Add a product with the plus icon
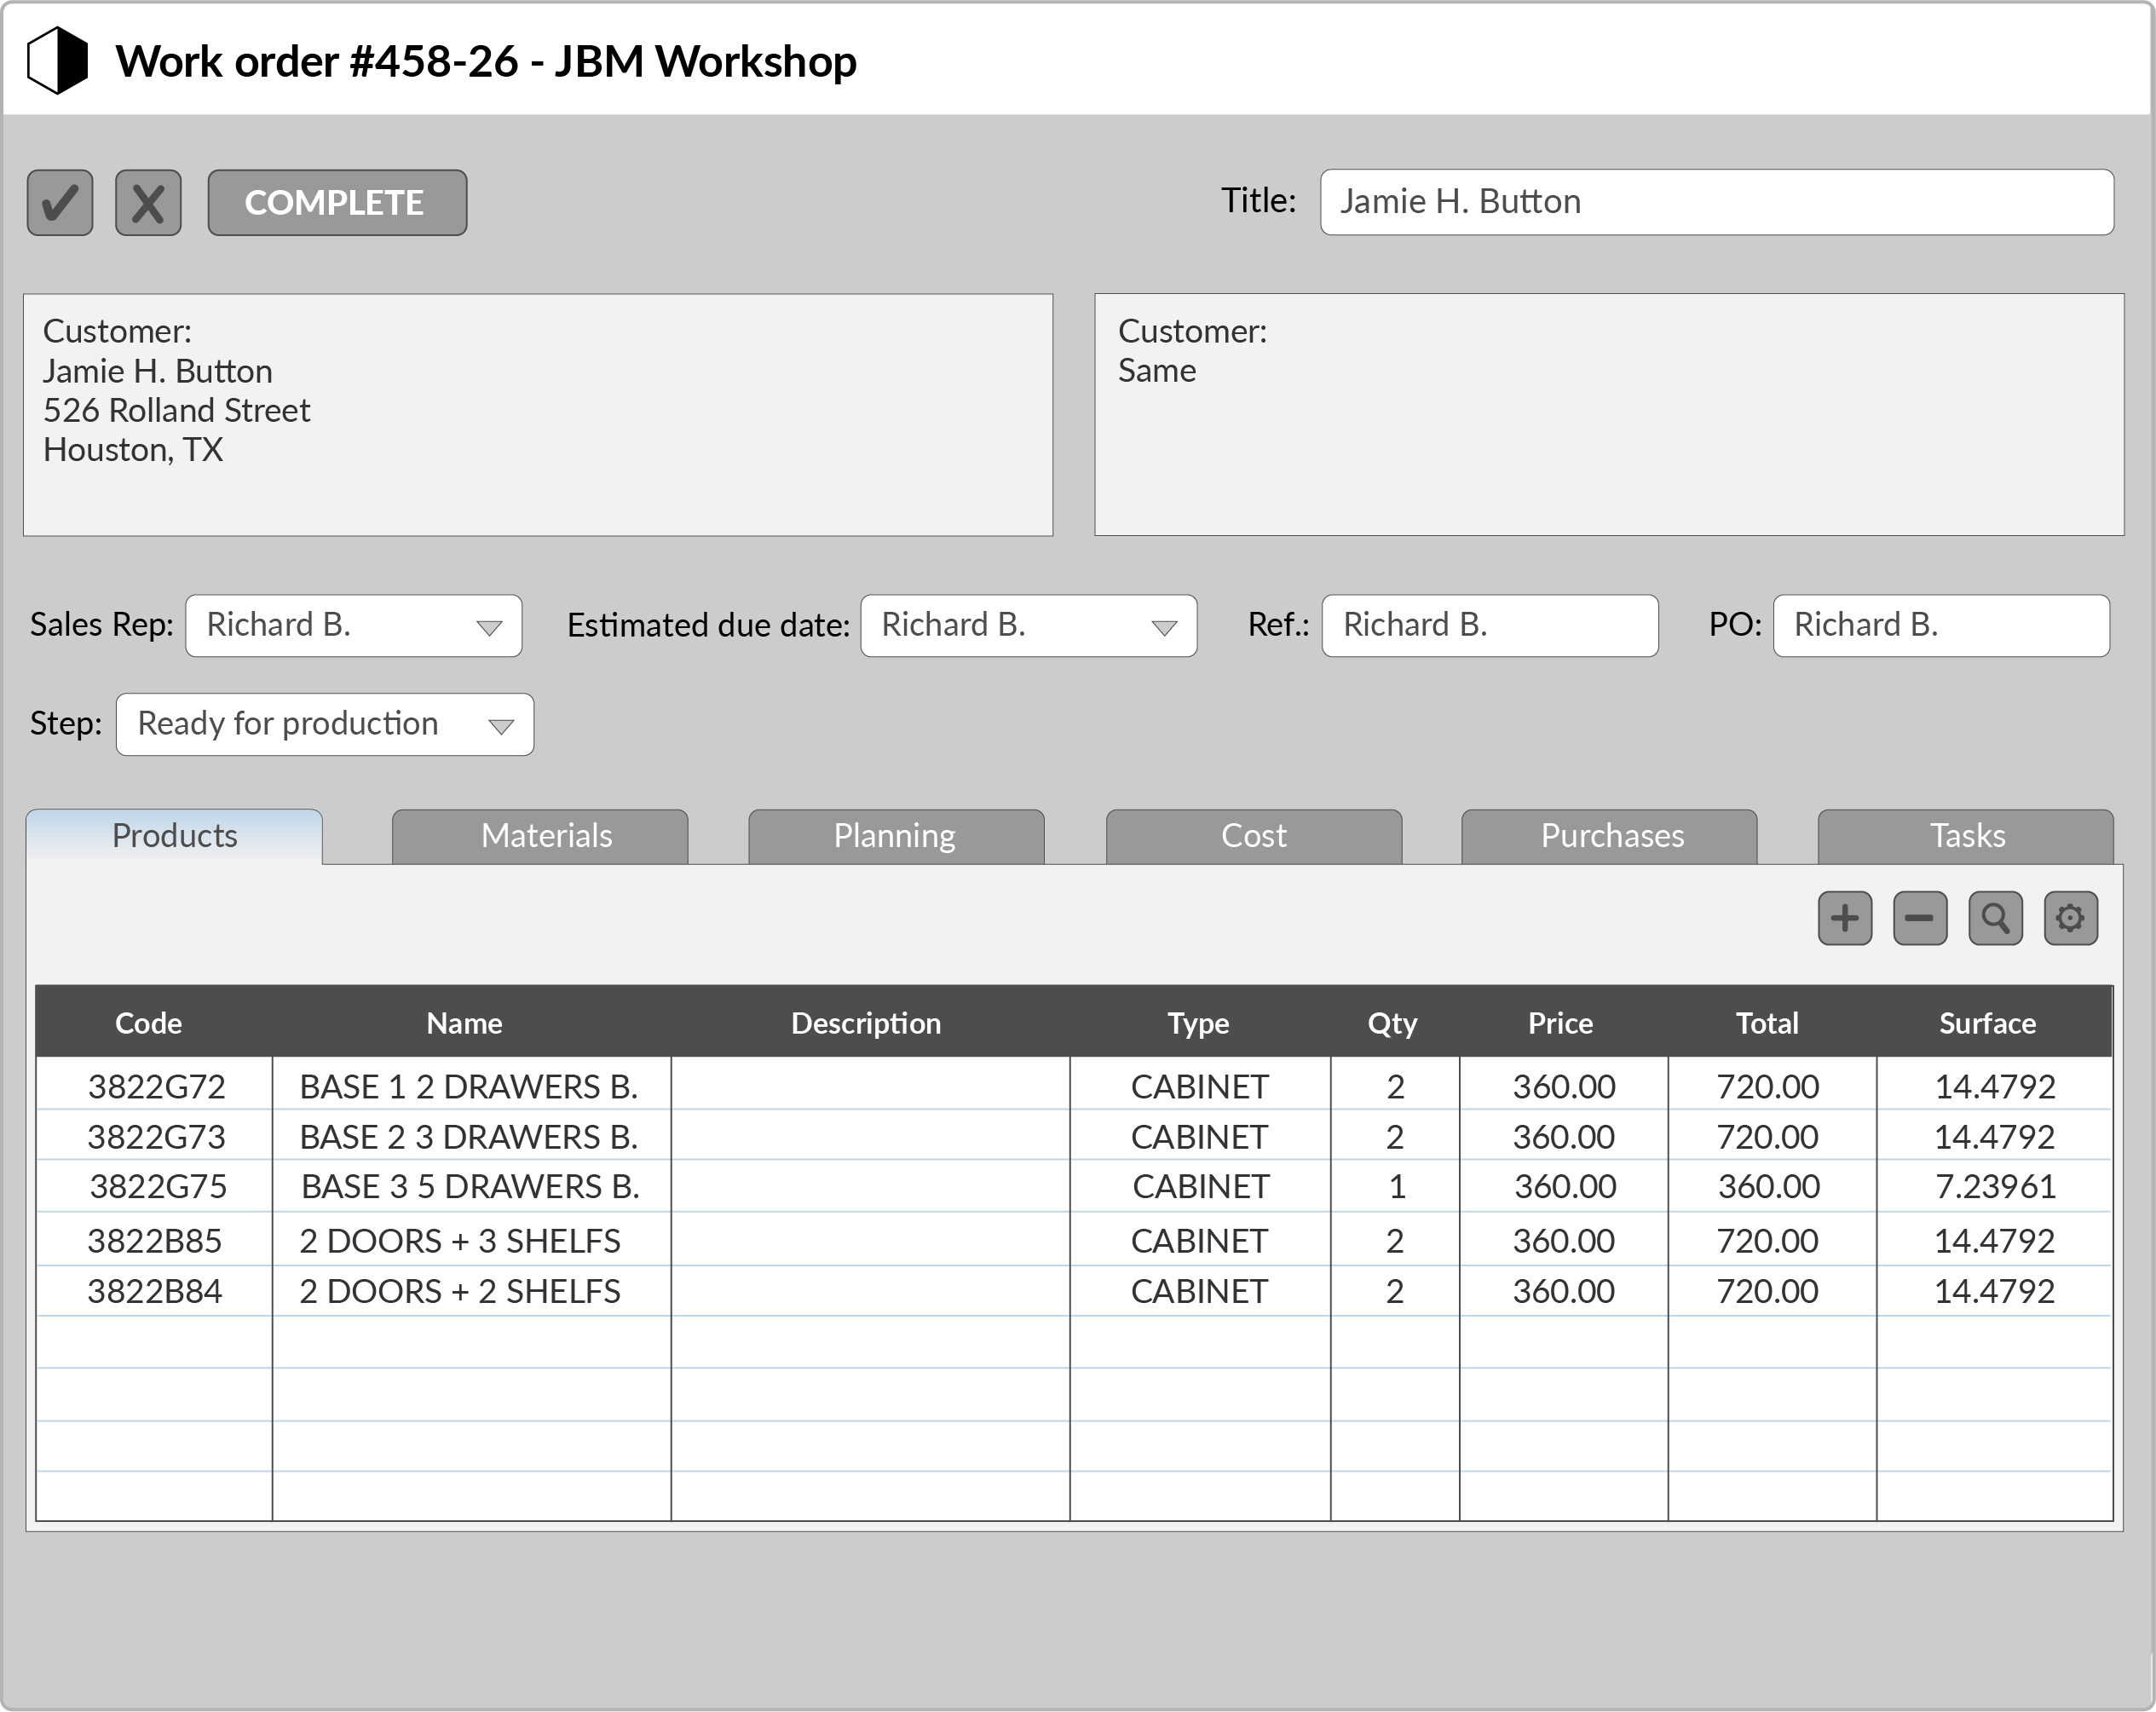Viewport: 2156px width, 1712px height. click(1845, 918)
